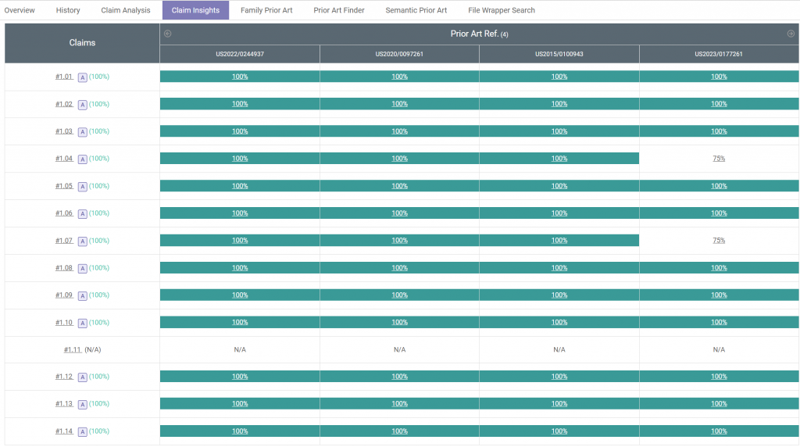Click the 'A' badge next to claim #1.10
The width and height of the screenshot is (800, 447).
(x=82, y=323)
